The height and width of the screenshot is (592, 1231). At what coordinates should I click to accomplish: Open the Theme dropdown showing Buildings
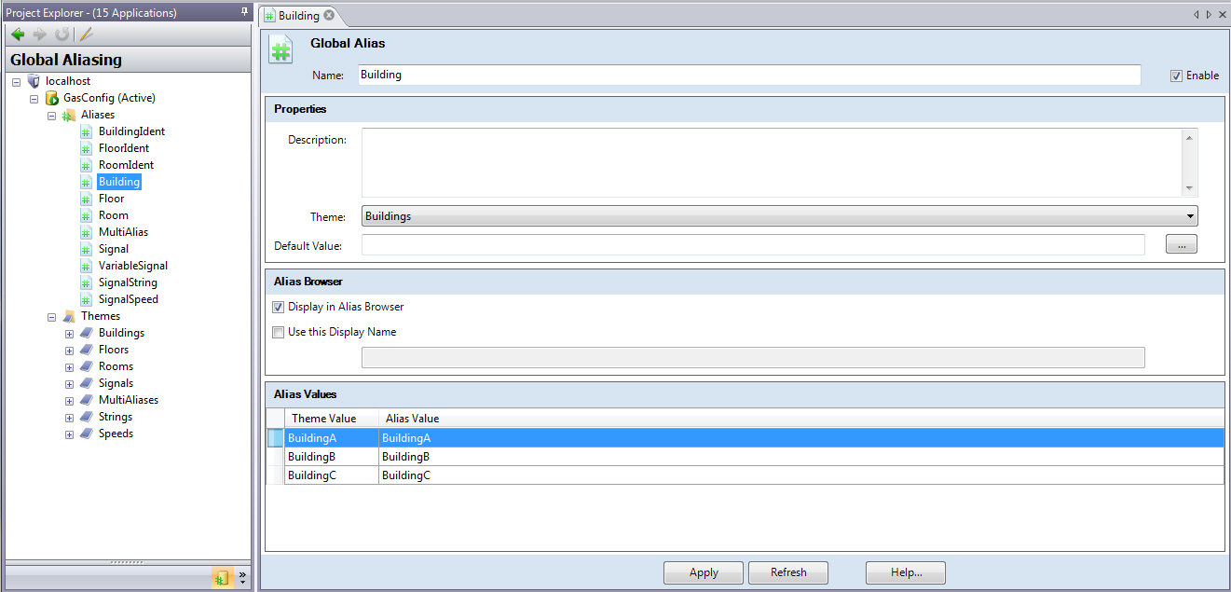point(779,216)
